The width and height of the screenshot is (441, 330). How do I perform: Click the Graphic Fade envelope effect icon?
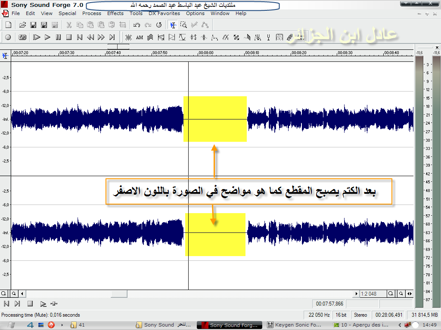pyautogui.click(x=214, y=37)
